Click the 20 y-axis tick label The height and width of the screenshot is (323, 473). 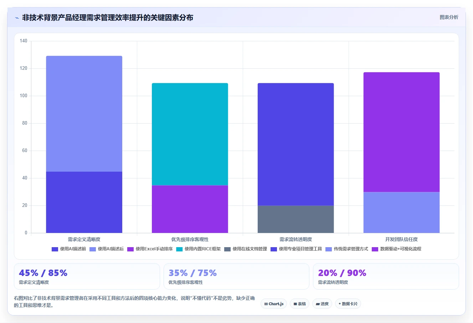tap(25, 205)
